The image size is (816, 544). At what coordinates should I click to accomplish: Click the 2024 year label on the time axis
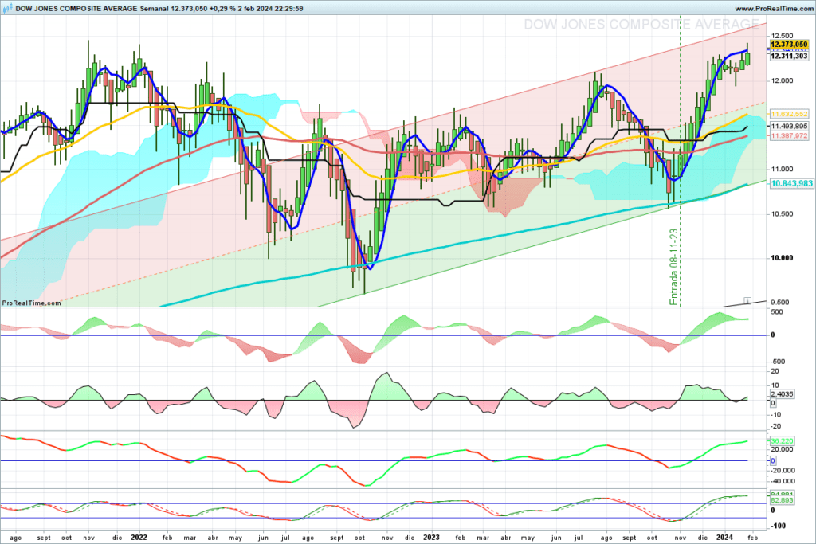point(724,538)
